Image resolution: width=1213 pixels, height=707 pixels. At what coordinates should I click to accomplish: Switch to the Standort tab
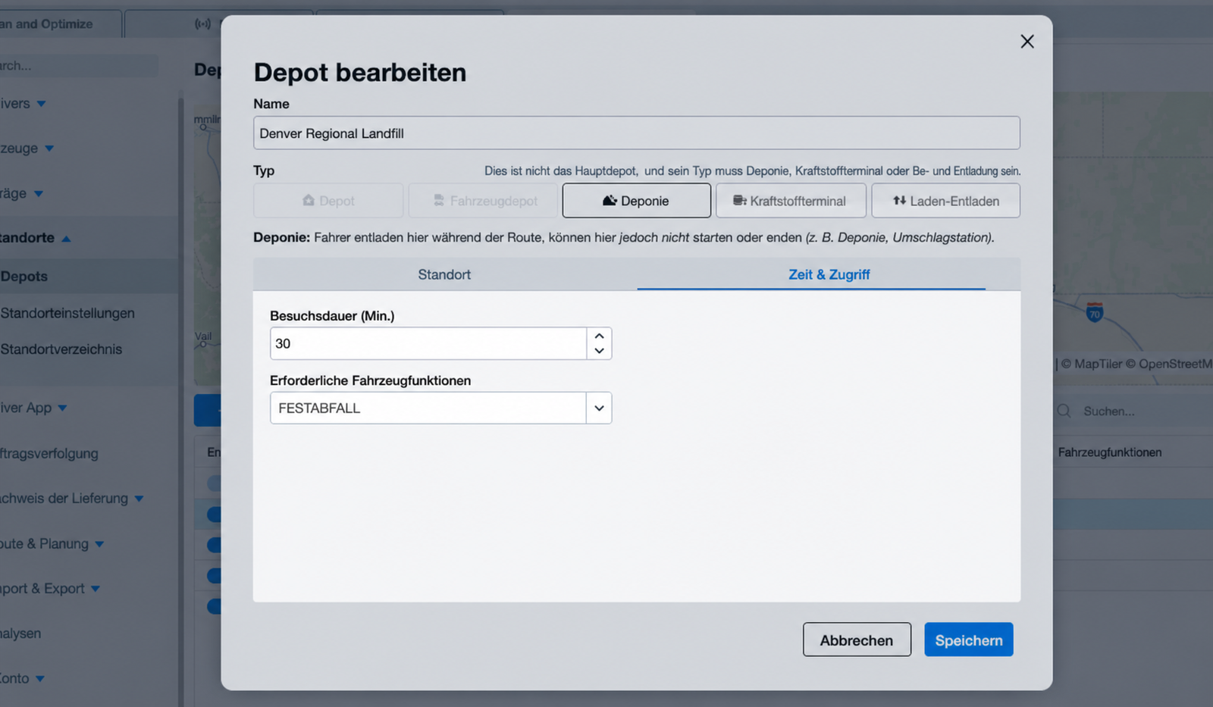coord(444,274)
